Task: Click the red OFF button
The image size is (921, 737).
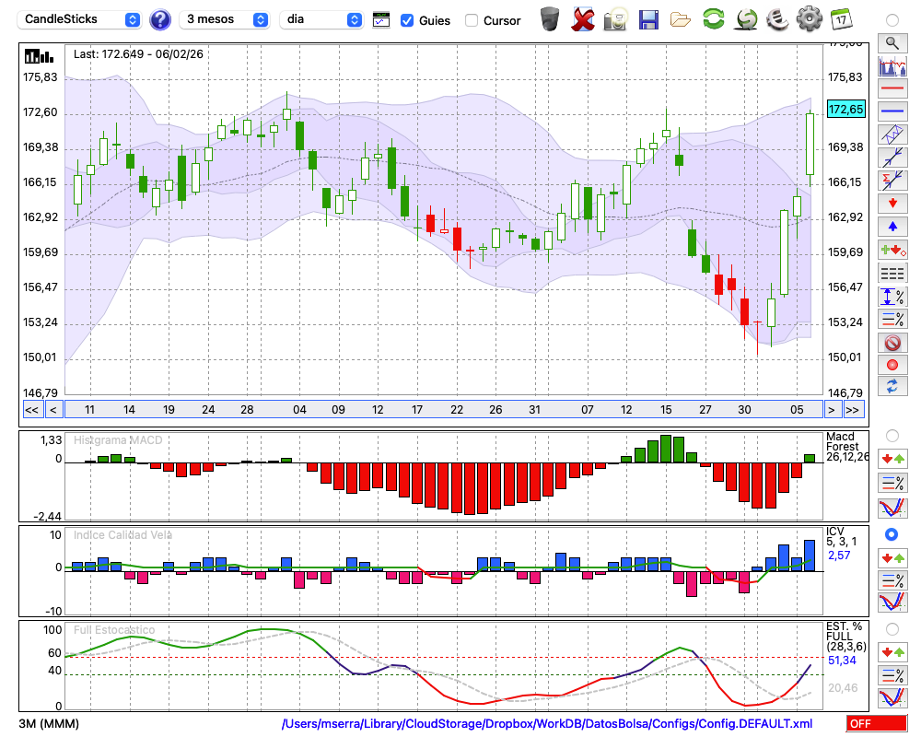Action: point(876,723)
